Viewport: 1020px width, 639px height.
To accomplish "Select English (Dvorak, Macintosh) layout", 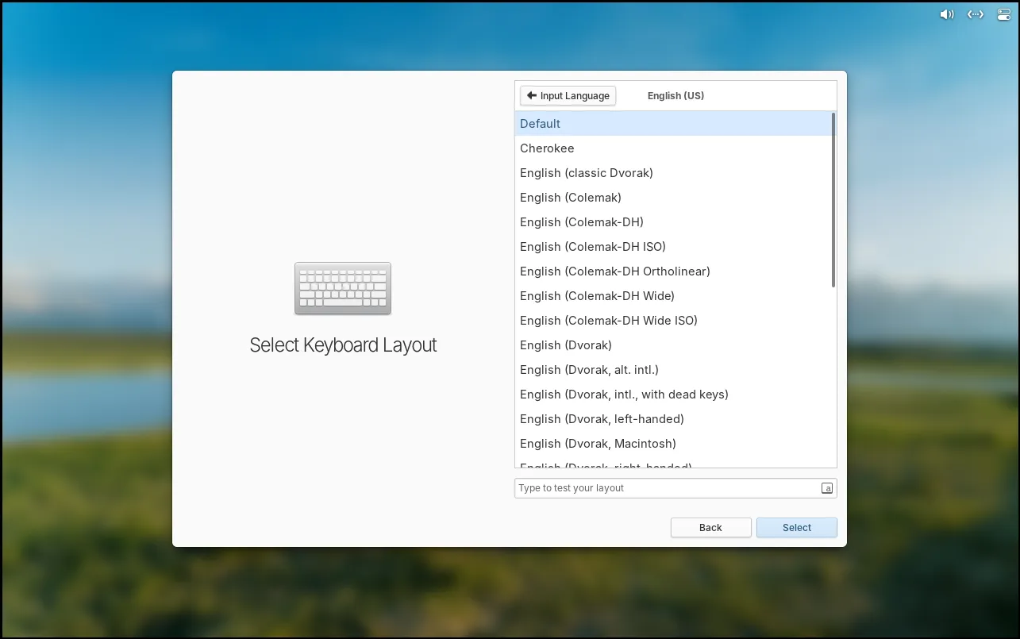I will 598,444.
